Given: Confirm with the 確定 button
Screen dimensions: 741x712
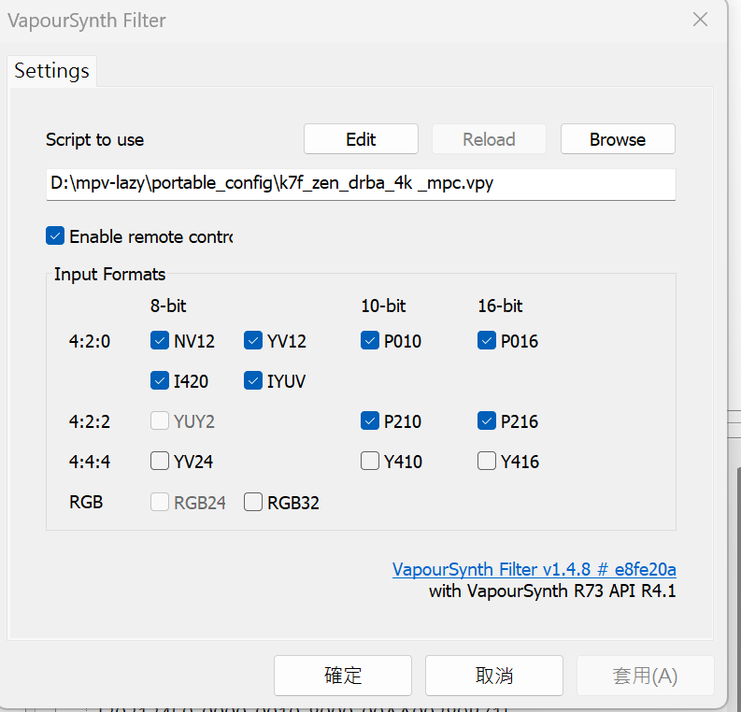Looking at the screenshot, I should point(343,676).
